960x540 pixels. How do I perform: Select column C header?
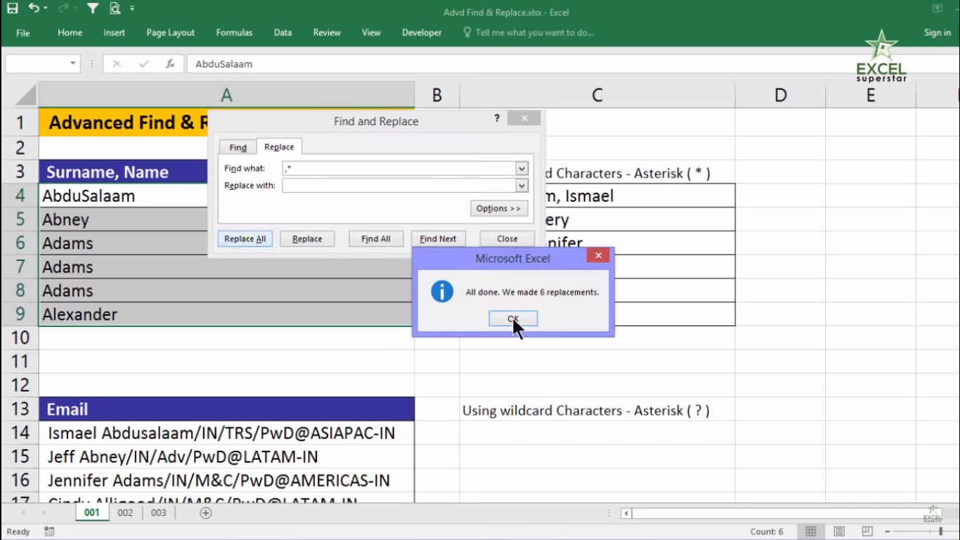[x=597, y=95]
